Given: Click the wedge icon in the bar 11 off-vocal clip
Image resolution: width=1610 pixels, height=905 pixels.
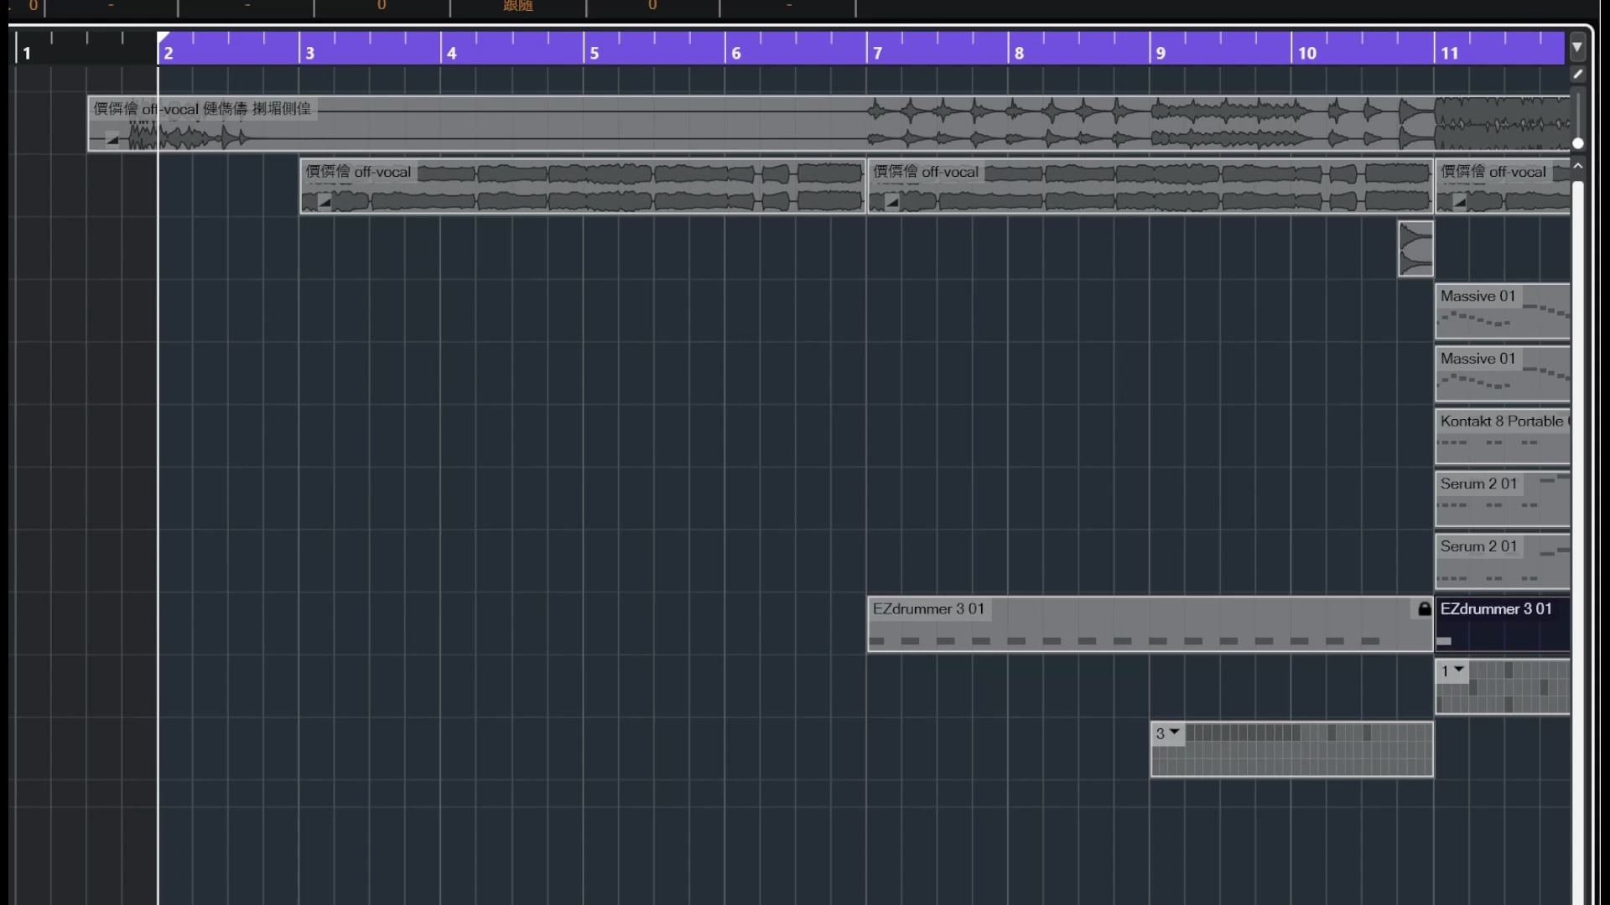Looking at the screenshot, I should (1459, 202).
